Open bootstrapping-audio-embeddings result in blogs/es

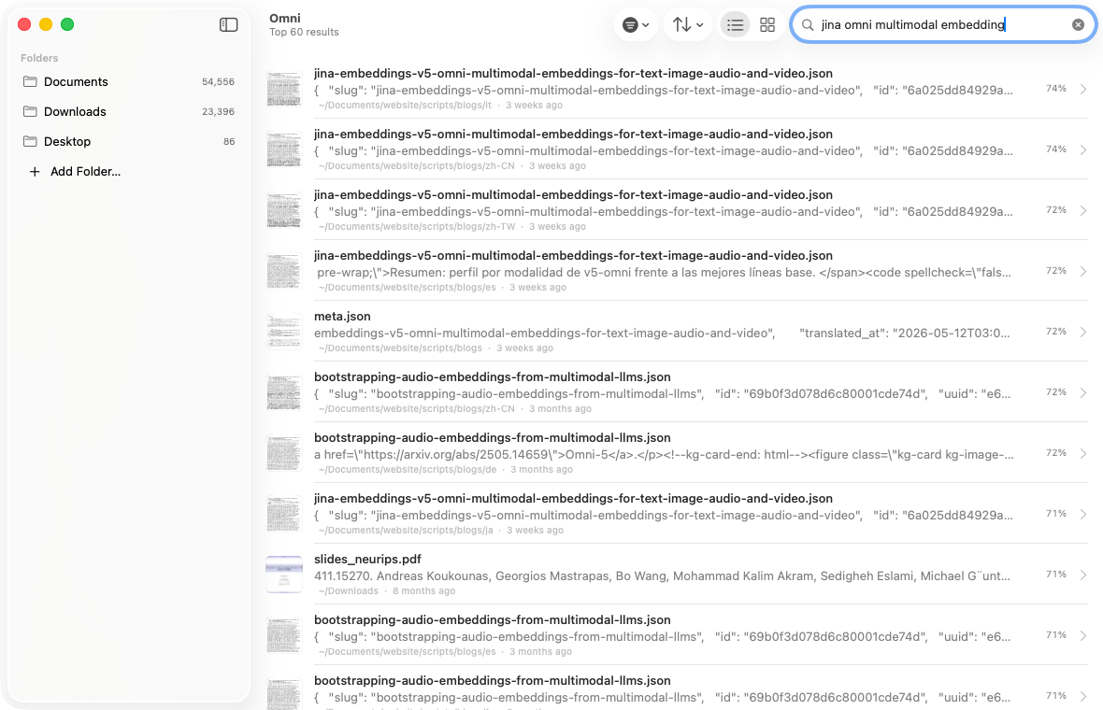point(677,635)
